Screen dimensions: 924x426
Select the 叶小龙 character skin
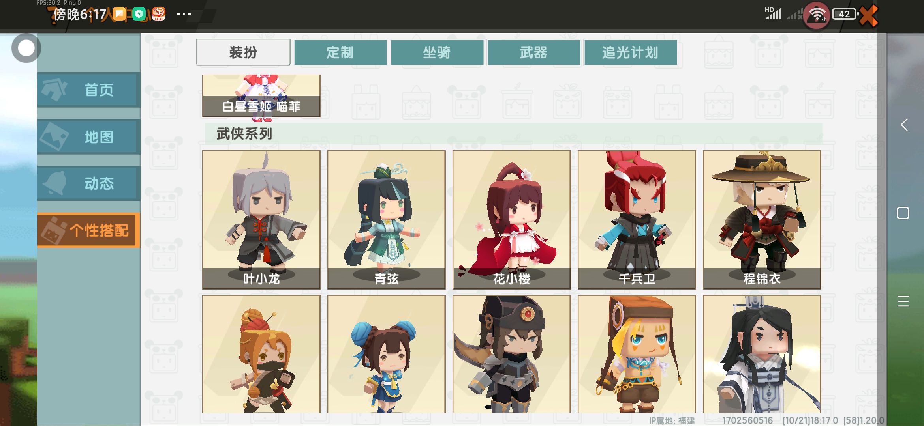click(261, 220)
